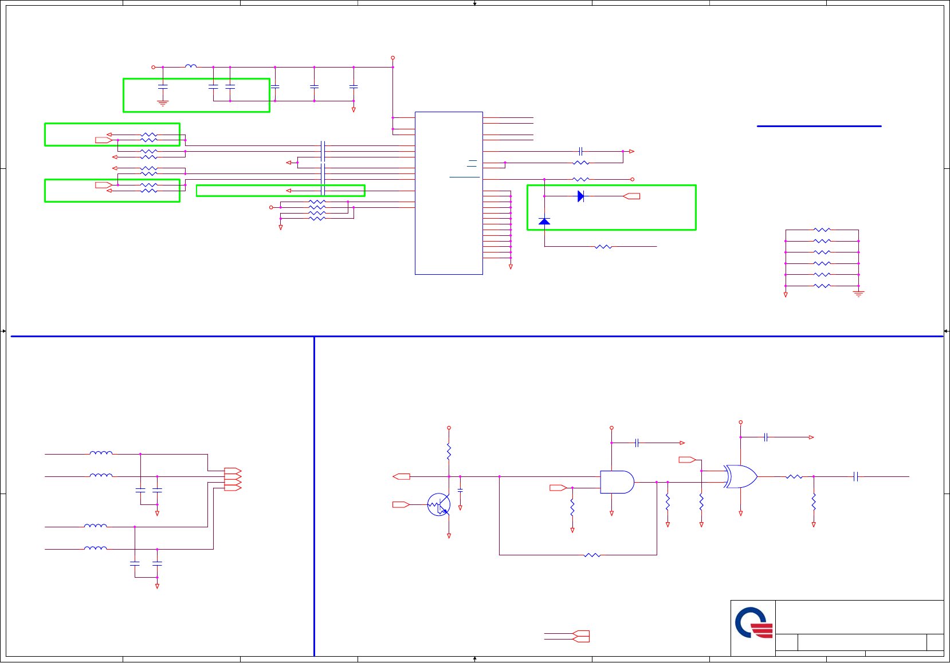Click the thick blue vertical divider line
Image resolution: width=950 pixels, height=663 pixels.
coord(314,496)
